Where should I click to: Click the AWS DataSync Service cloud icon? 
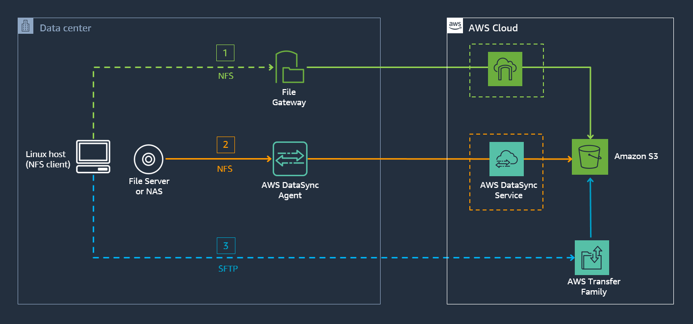(x=507, y=159)
